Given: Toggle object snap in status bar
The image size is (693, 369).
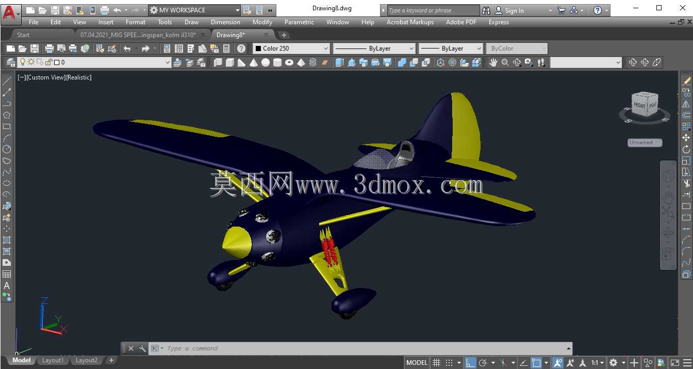Looking at the screenshot, I should click(537, 363).
